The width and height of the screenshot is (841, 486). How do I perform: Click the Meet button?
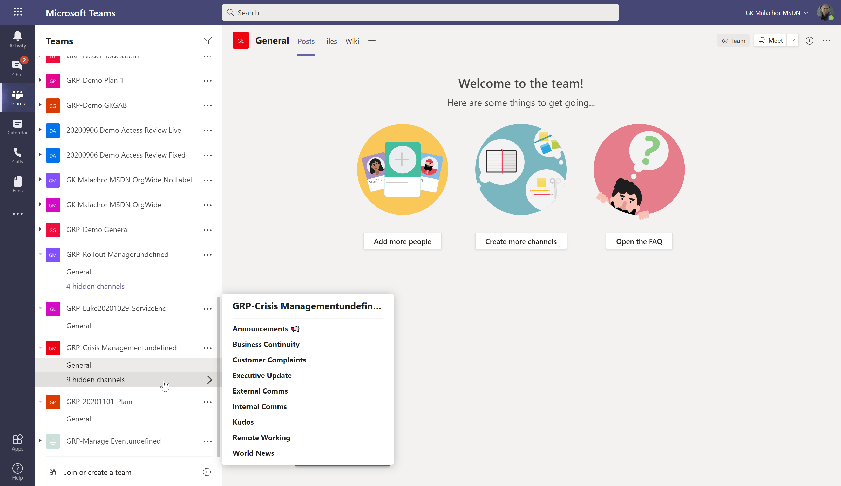pyautogui.click(x=770, y=41)
